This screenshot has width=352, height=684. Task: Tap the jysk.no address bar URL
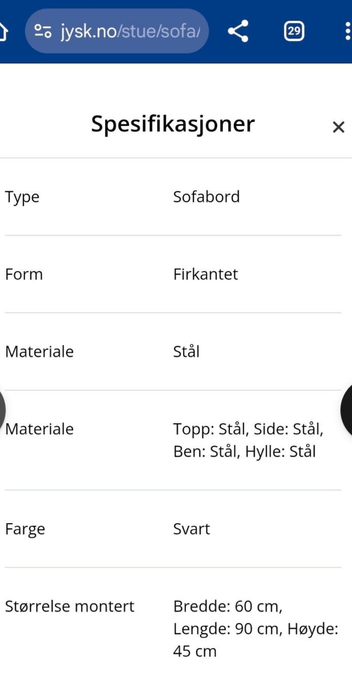click(x=130, y=32)
